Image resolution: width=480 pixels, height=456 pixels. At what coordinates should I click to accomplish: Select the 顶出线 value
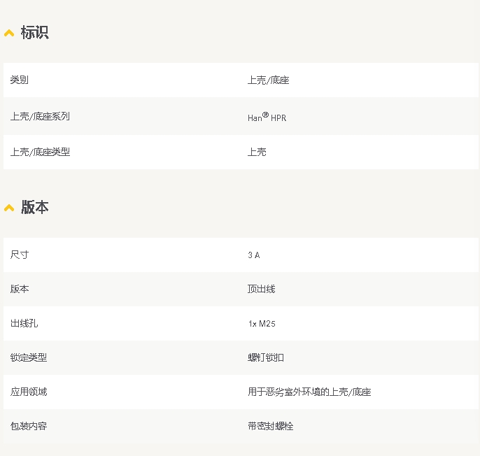coord(262,289)
